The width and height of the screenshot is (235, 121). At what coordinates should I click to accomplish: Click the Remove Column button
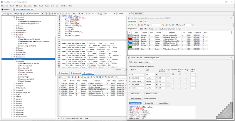(152, 94)
